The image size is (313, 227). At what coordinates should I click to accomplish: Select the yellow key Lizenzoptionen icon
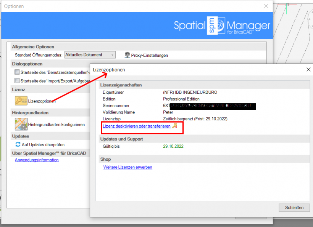pos(21,101)
